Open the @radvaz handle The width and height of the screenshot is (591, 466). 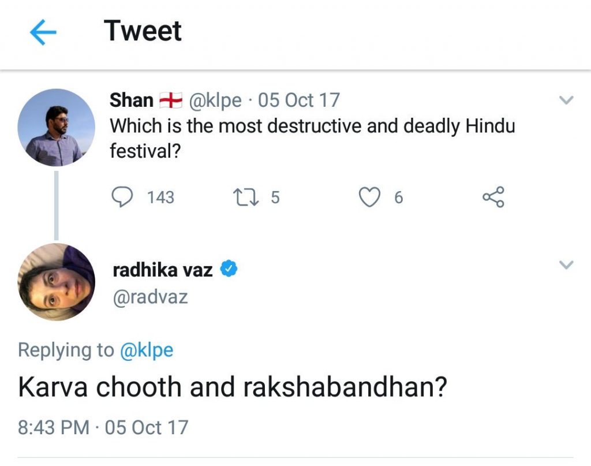coord(150,296)
